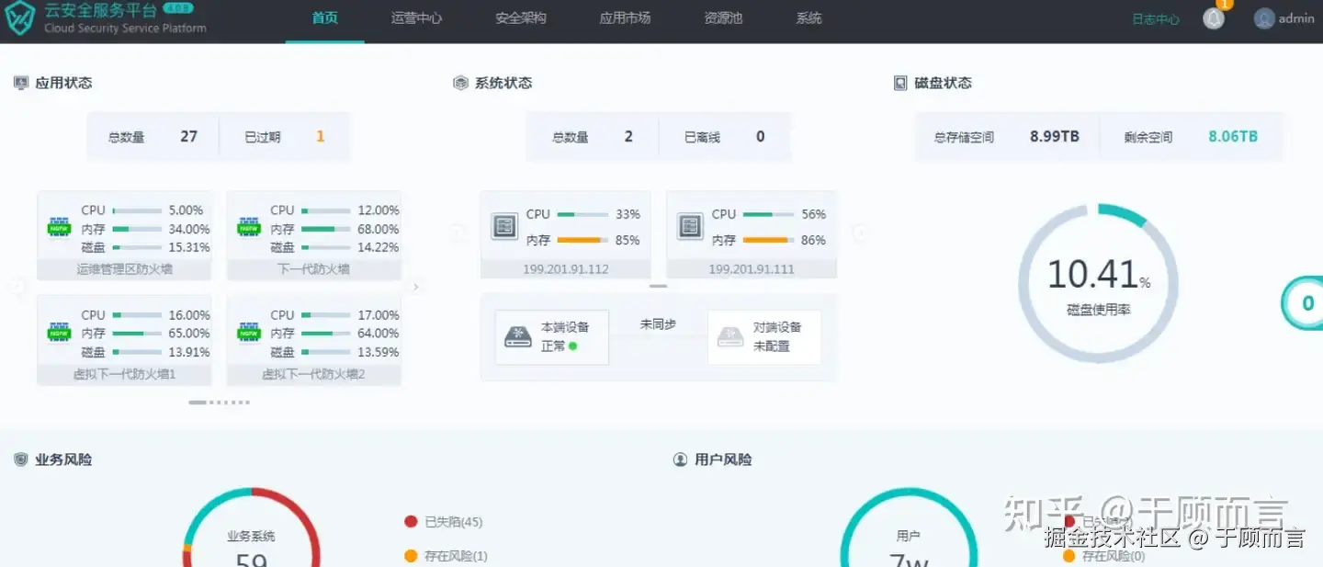
Task: Click the 磁盘状态 section icon
Action: point(900,83)
